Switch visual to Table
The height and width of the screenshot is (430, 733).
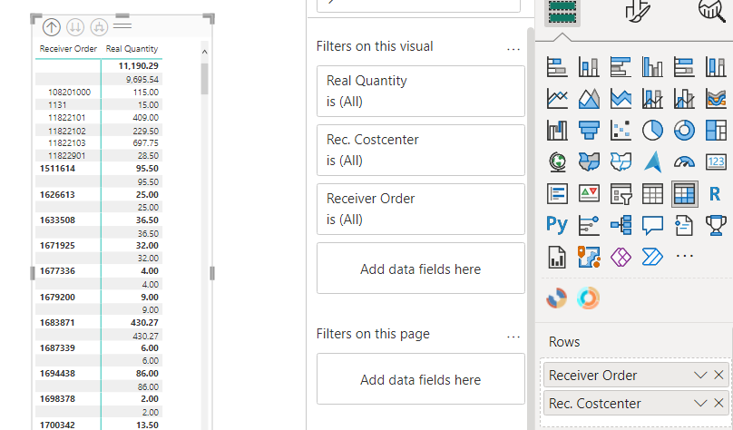[x=652, y=193]
